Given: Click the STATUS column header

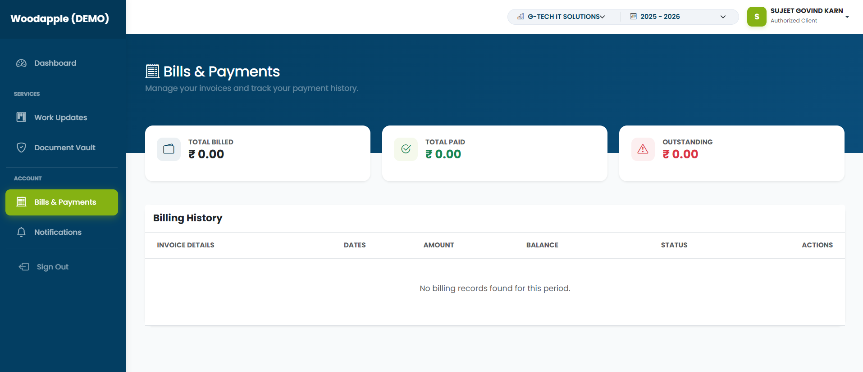Looking at the screenshot, I should pos(674,245).
